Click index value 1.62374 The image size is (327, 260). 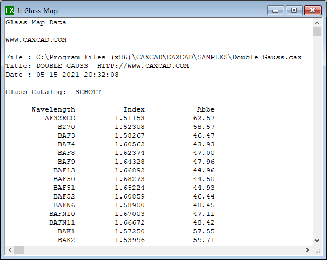coord(130,153)
